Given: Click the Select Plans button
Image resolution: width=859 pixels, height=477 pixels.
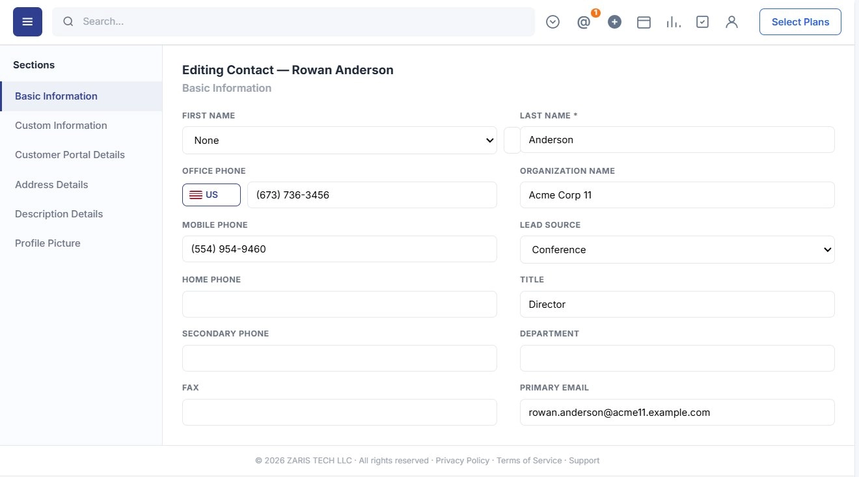Looking at the screenshot, I should [800, 22].
